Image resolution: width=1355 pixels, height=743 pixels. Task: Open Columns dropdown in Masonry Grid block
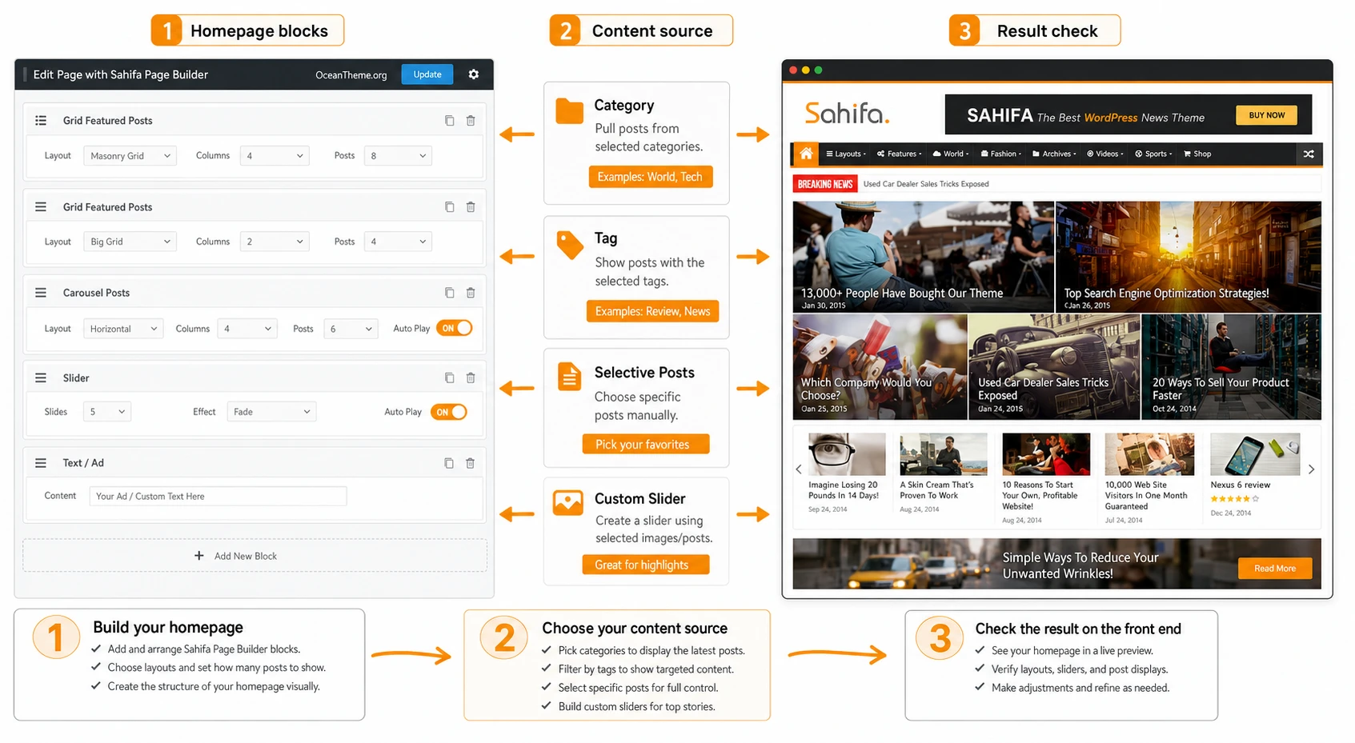(275, 156)
